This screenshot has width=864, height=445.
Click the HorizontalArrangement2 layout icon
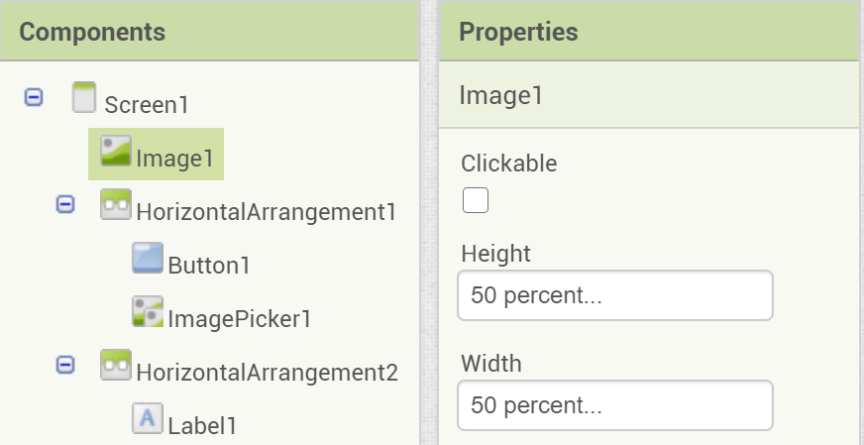click(117, 366)
